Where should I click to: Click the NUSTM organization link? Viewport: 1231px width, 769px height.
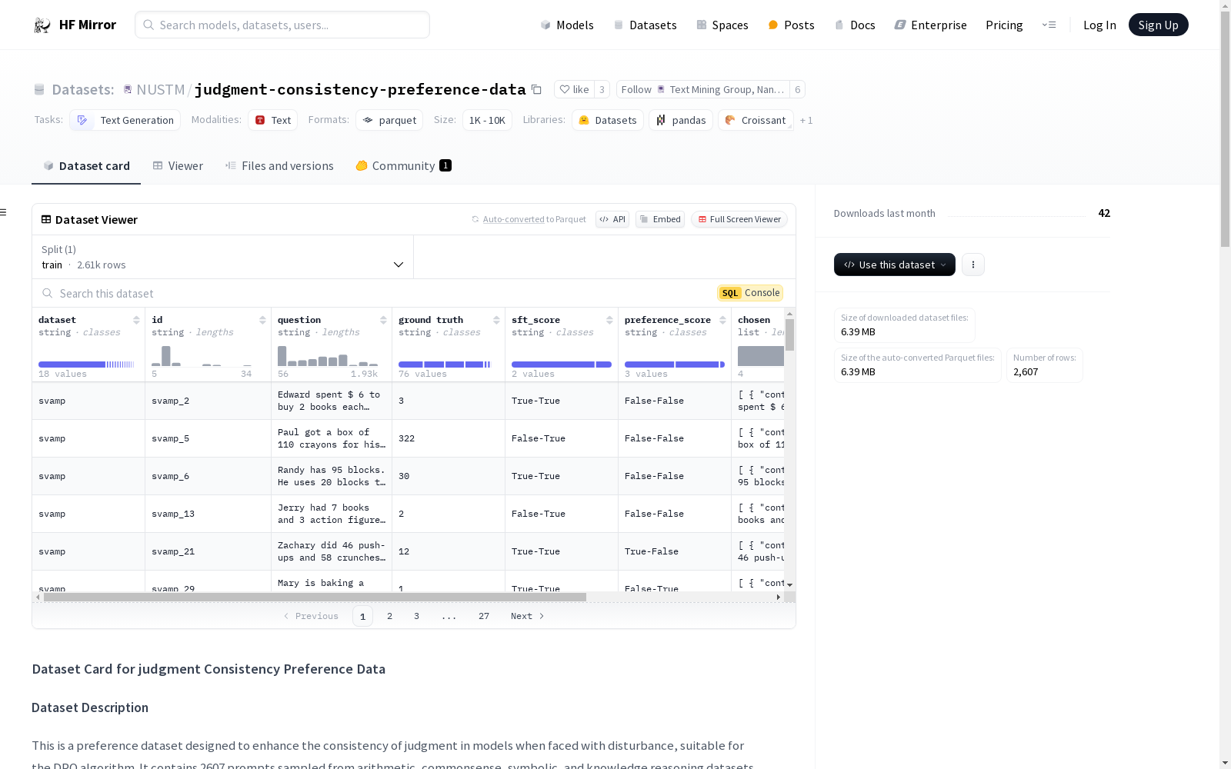(160, 90)
